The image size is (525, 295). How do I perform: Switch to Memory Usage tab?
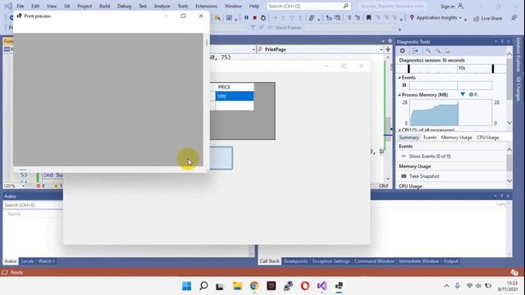(456, 138)
